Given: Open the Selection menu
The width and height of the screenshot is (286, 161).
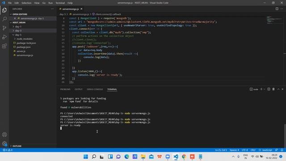Looking at the screenshot, I should coord(26,3).
